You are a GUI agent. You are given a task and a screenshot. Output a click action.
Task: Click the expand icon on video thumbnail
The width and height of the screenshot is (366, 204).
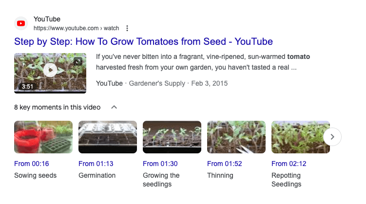pos(78,61)
